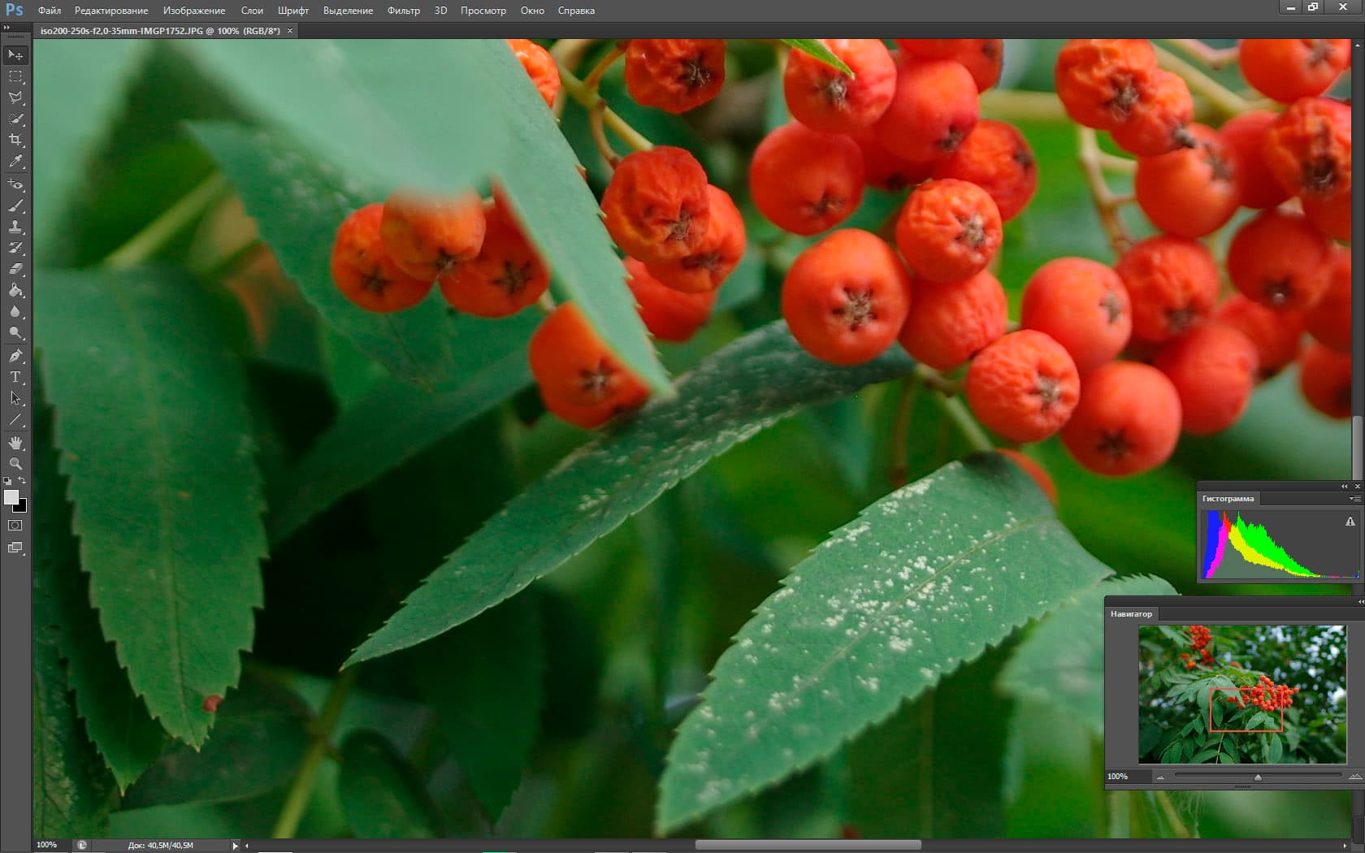Open the Гистограмма panel options menu
1365x853 pixels.
(x=1355, y=499)
